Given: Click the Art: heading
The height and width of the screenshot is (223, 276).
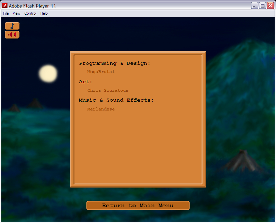Looking at the screenshot, I should 85,81.
